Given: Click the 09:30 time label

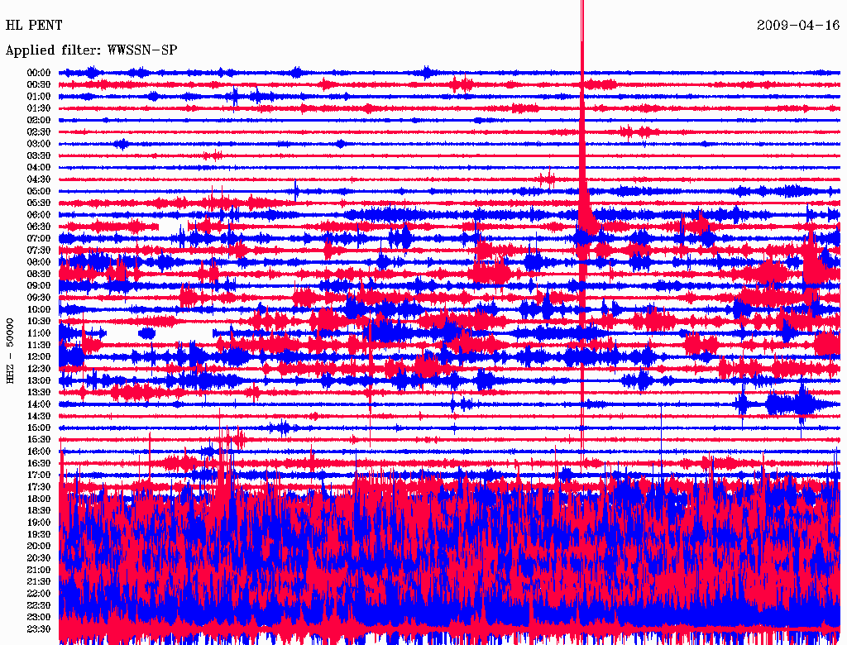Looking at the screenshot, I should click(x=39, y=298).
